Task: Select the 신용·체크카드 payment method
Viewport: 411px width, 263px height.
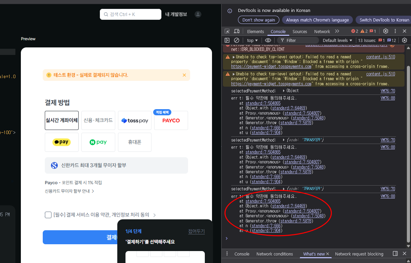Action: pos(98,120)
